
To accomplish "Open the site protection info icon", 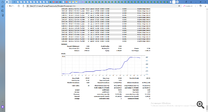I will click(x=19, y=6).
